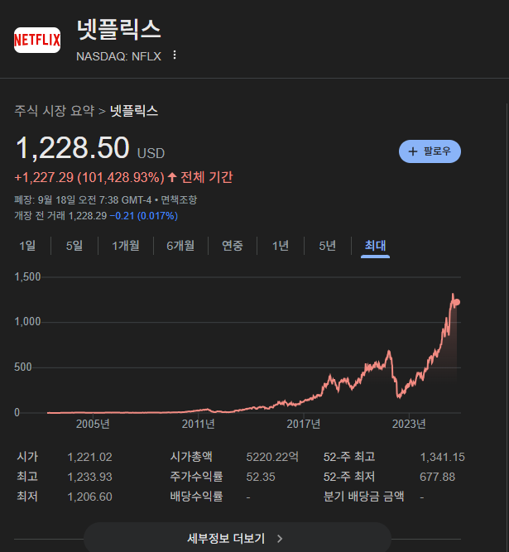Show the 5년 chart range

328,245
